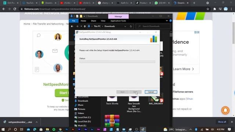The height and width of the screenshot is (132, 235).
Task: Open the View ribbon tab in Explorer
Action: point(103,21)
